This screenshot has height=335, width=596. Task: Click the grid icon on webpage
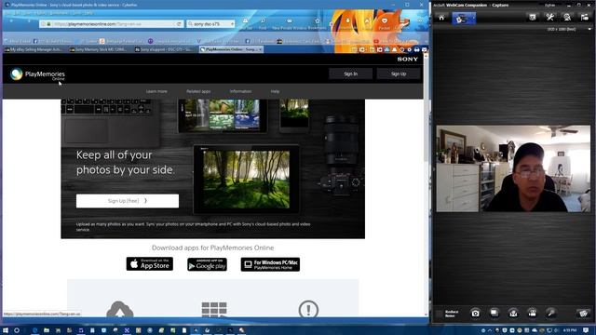pos(214,310)
